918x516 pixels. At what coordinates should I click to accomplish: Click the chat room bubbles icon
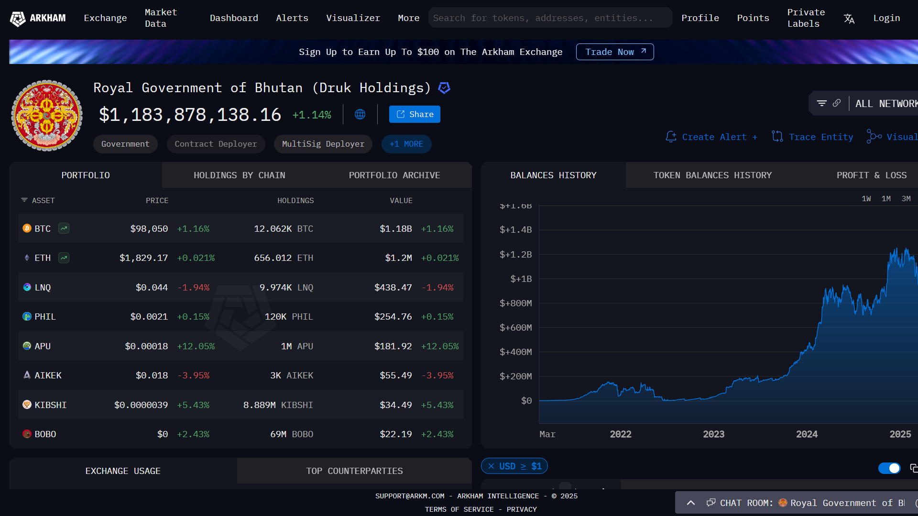pyautogui.click(x=711, y=503)
